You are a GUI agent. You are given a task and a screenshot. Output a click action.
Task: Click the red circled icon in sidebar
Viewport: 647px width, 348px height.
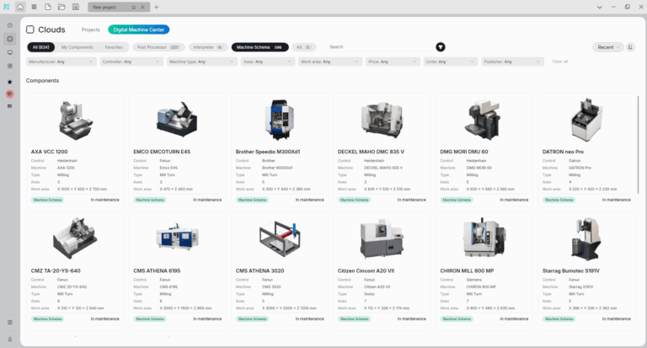click(x=10, y=94)
